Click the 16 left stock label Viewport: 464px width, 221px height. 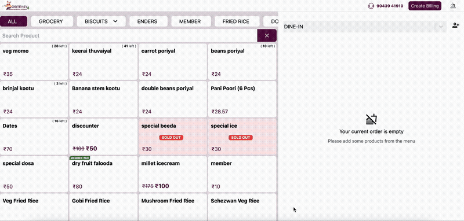pos(60,121)
